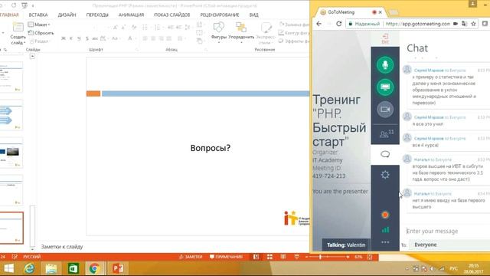Open Chrome from the taskbar
The width and height of the screenshot is (490, 276).
tap(94, 268)
